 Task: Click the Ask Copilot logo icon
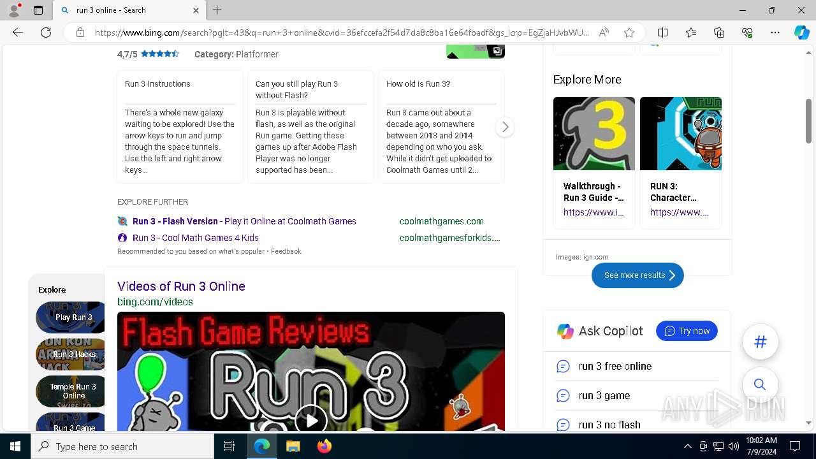565,331
